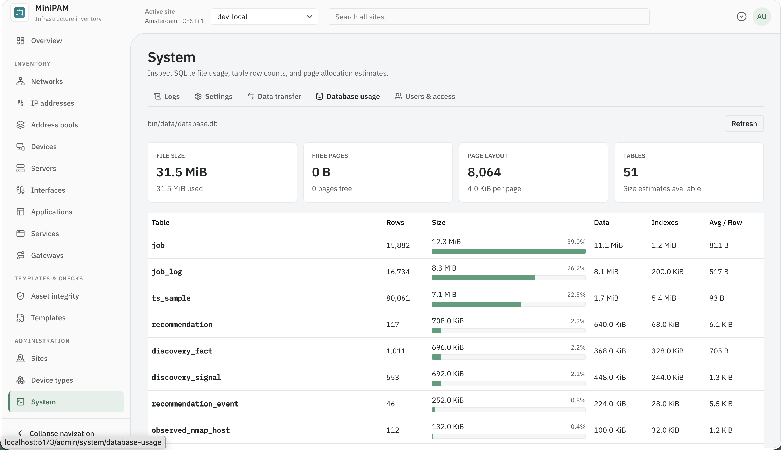Click the Networks sidebar icon
Screen dimensions: 781x450
[20, 81]
